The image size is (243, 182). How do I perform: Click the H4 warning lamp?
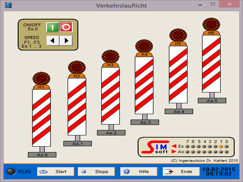(x=144, y=46)
